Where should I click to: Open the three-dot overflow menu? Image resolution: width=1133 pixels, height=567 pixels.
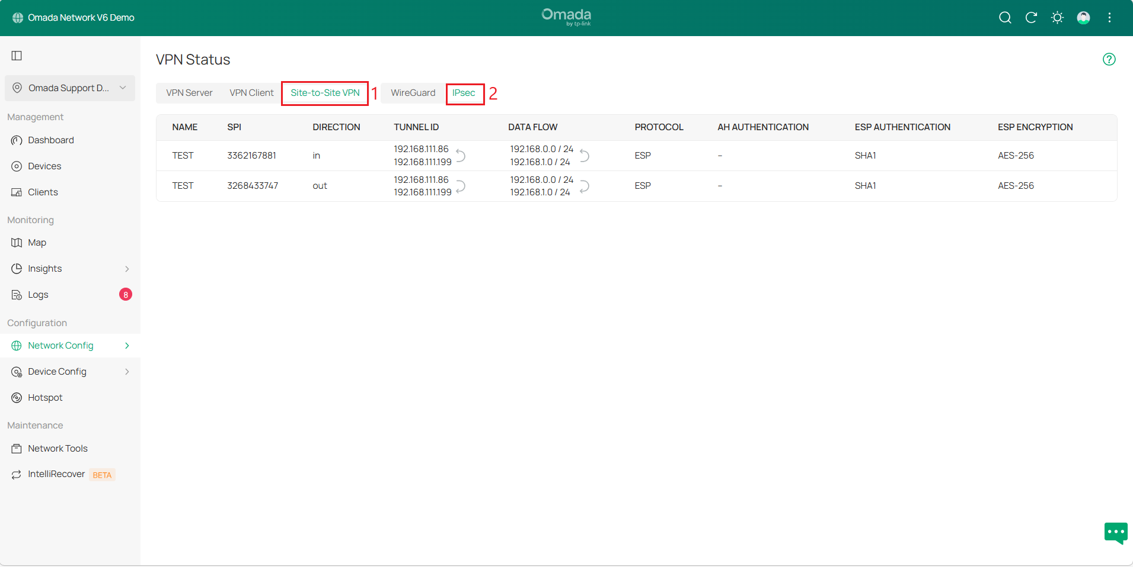coord(1109,18)
